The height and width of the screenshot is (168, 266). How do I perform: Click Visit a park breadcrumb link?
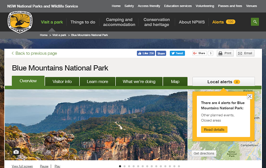[x=59, y=35]
